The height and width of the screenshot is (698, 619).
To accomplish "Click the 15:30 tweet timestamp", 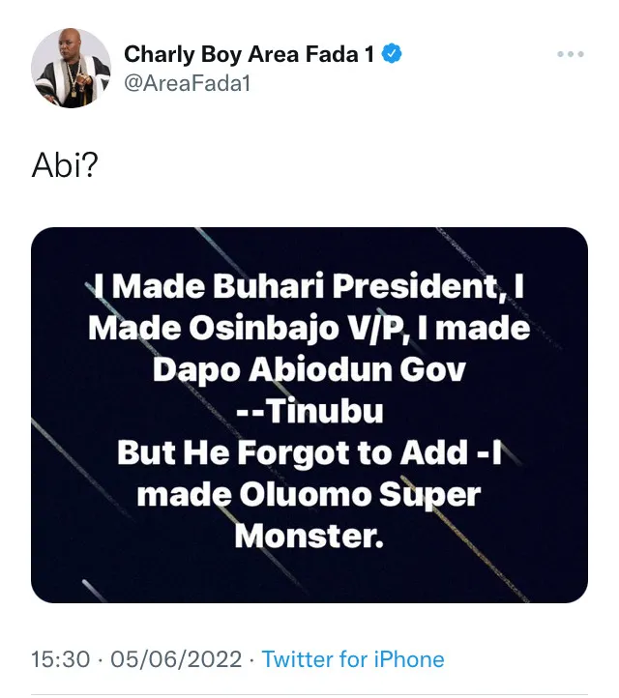I will click(58, 660).
